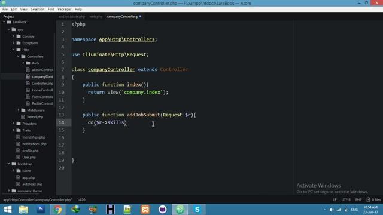The image size is (383, 215).
Task: Click line number 14 in the gutter
Action: click(61, 122)
